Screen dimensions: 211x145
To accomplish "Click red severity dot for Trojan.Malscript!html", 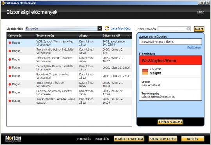I will [x=10, y=51].
